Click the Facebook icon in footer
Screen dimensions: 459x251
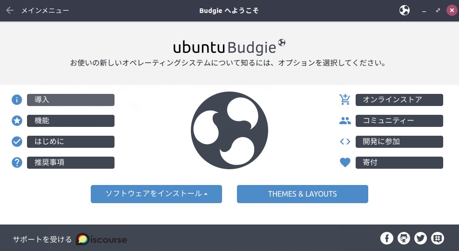point(387,238)
